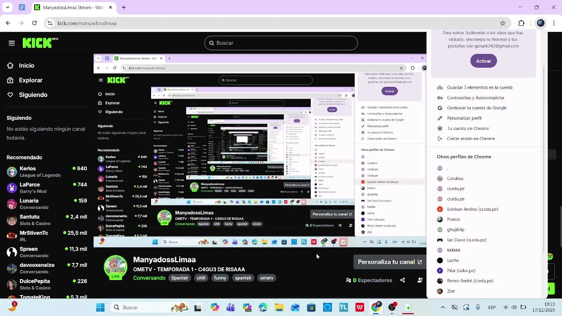Click the Activar sync button
The image size is (562, 316).
[483, 61]
